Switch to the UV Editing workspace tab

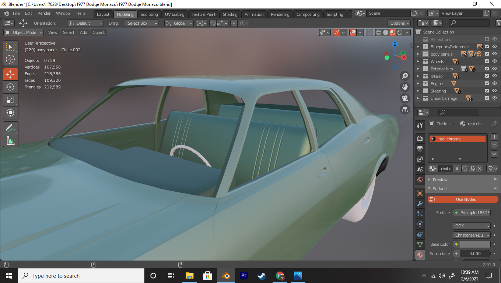(x=175, y=14)
